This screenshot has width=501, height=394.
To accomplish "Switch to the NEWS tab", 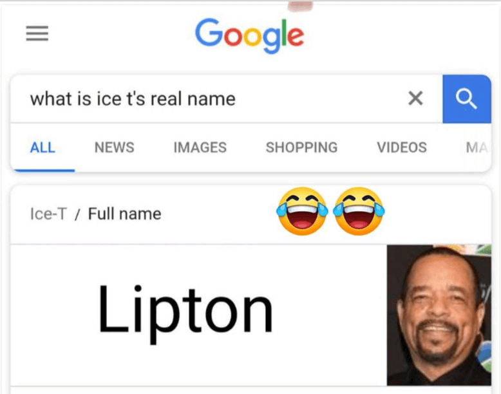I will [x=115, y=147].
